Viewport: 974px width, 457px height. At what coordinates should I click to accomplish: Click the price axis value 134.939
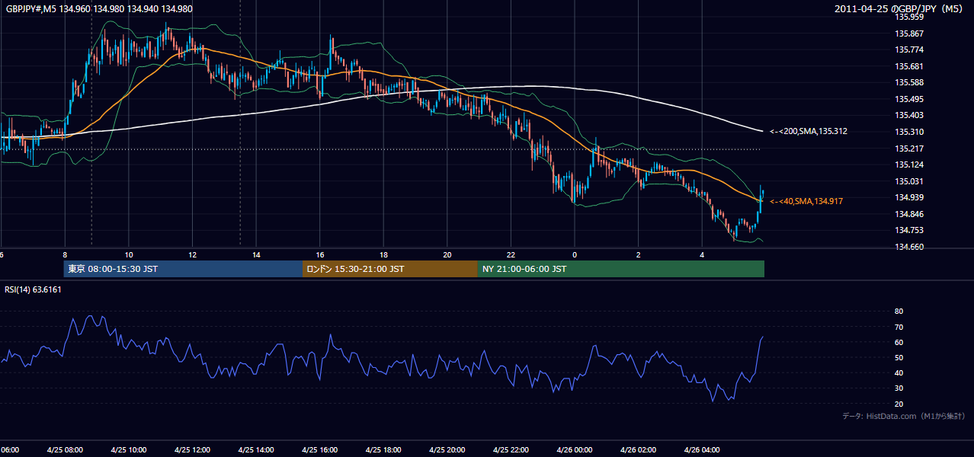(x=910, y=197)
